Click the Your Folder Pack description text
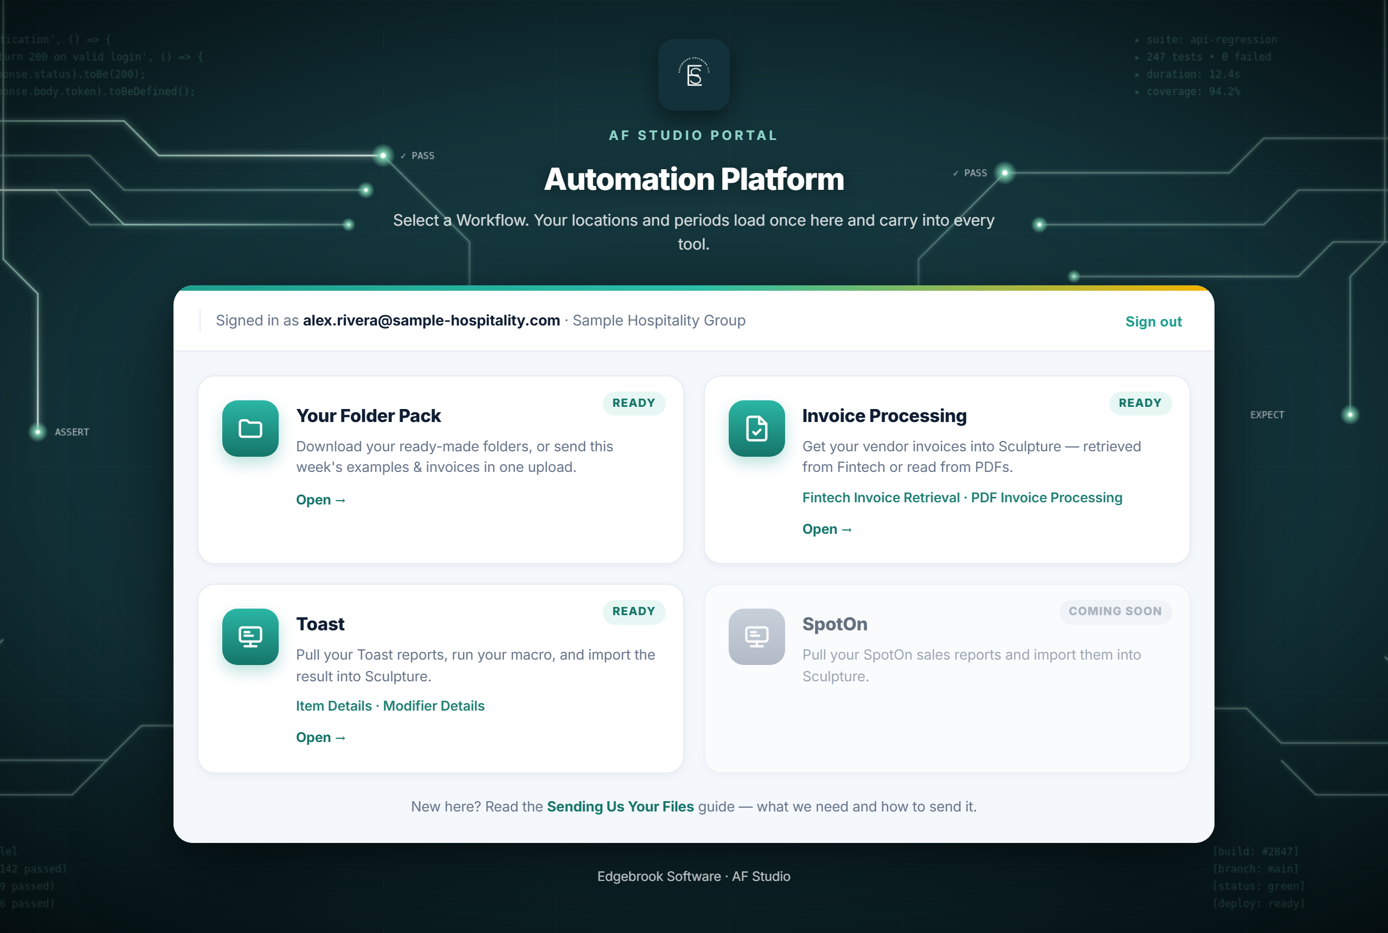 click(x=454, y=456)
